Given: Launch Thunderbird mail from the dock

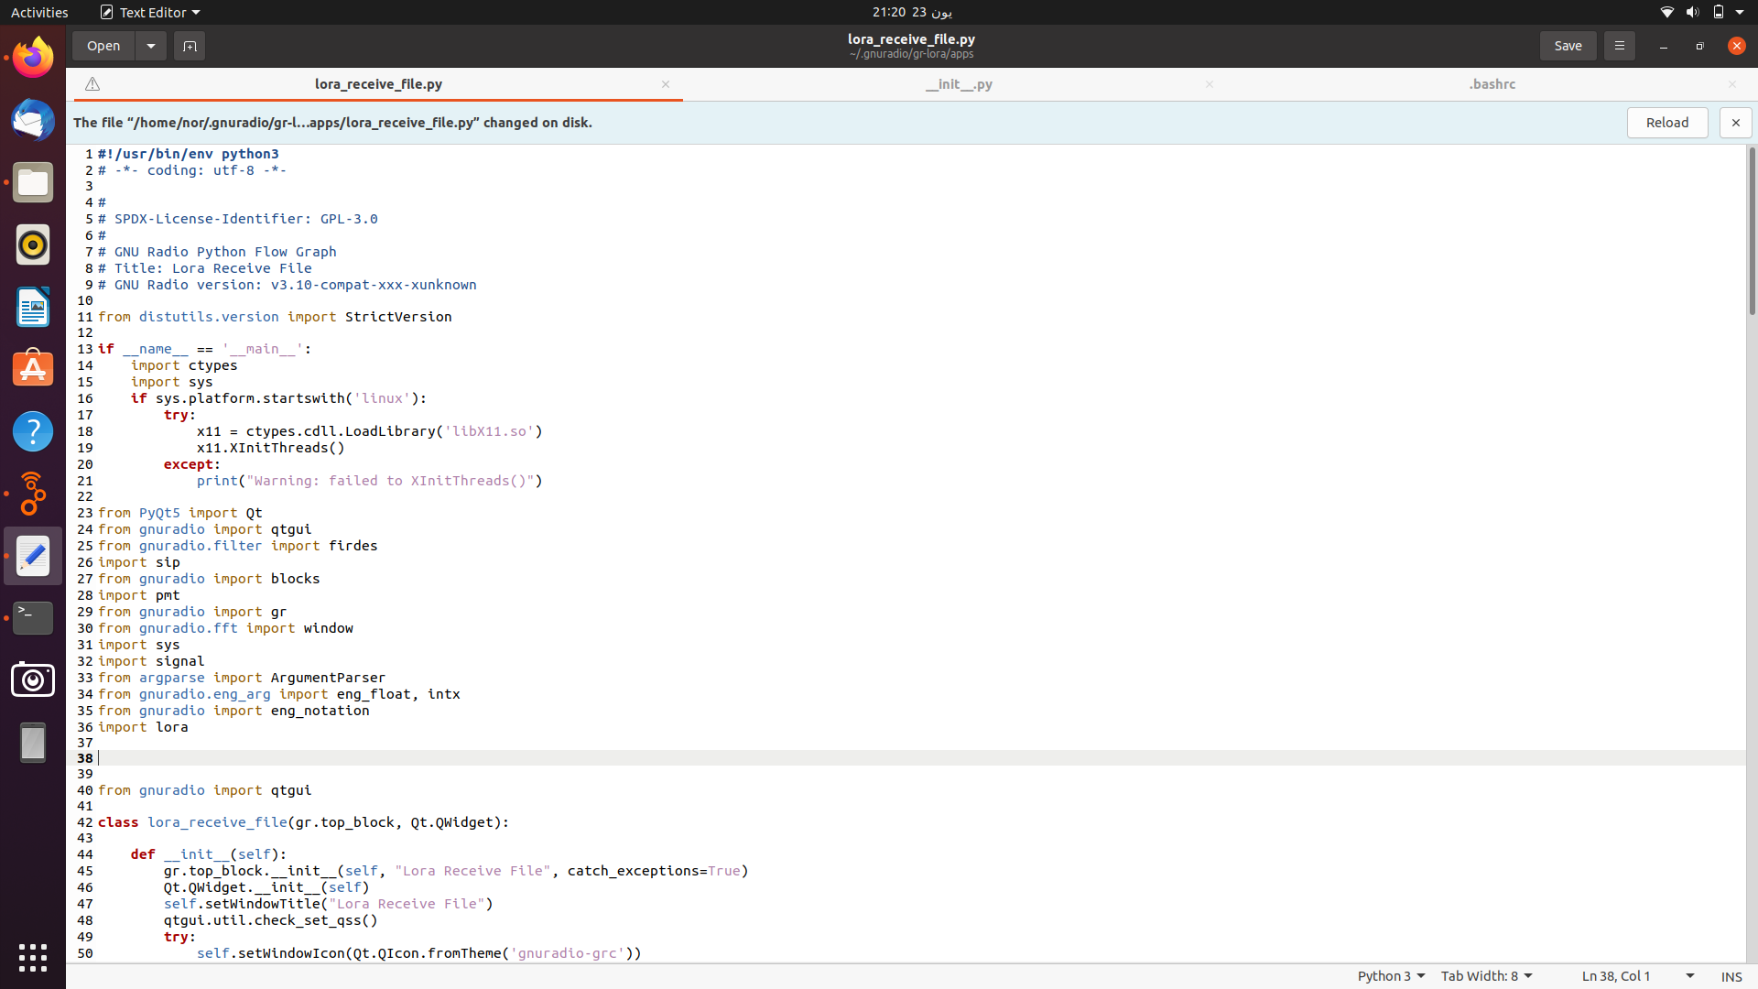Looking at the screenshot, I should 33,120.
